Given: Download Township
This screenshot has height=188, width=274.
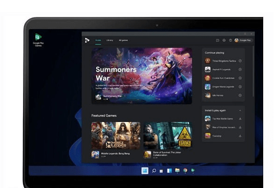Looking at the screenshot, I should 240,136.
